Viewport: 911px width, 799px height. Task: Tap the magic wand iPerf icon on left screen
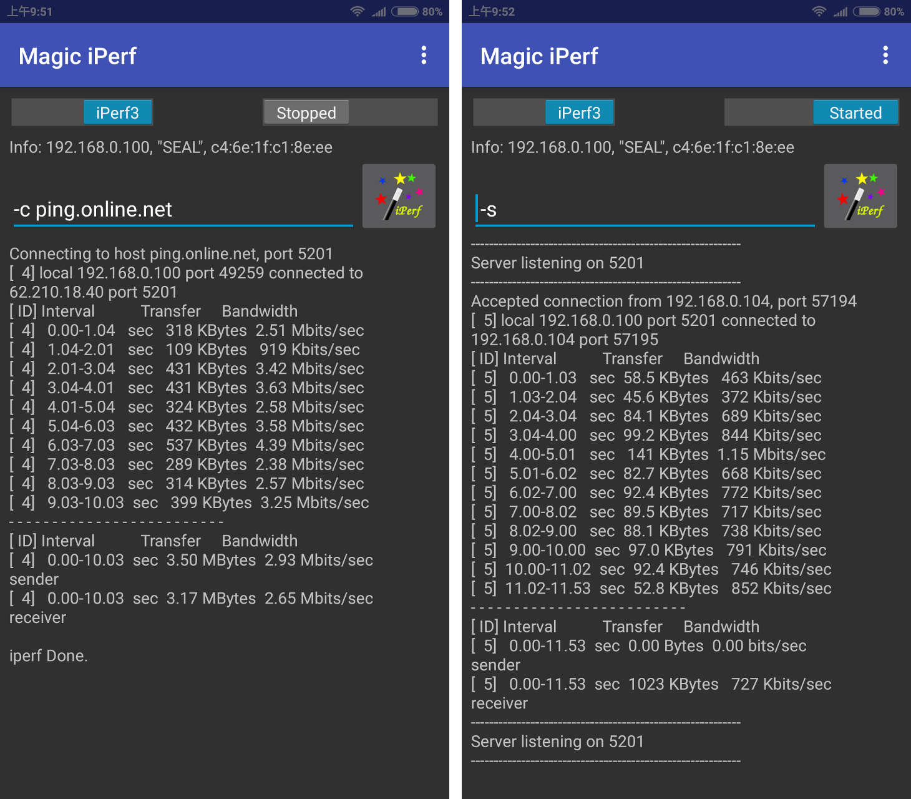tap(399, 196)
